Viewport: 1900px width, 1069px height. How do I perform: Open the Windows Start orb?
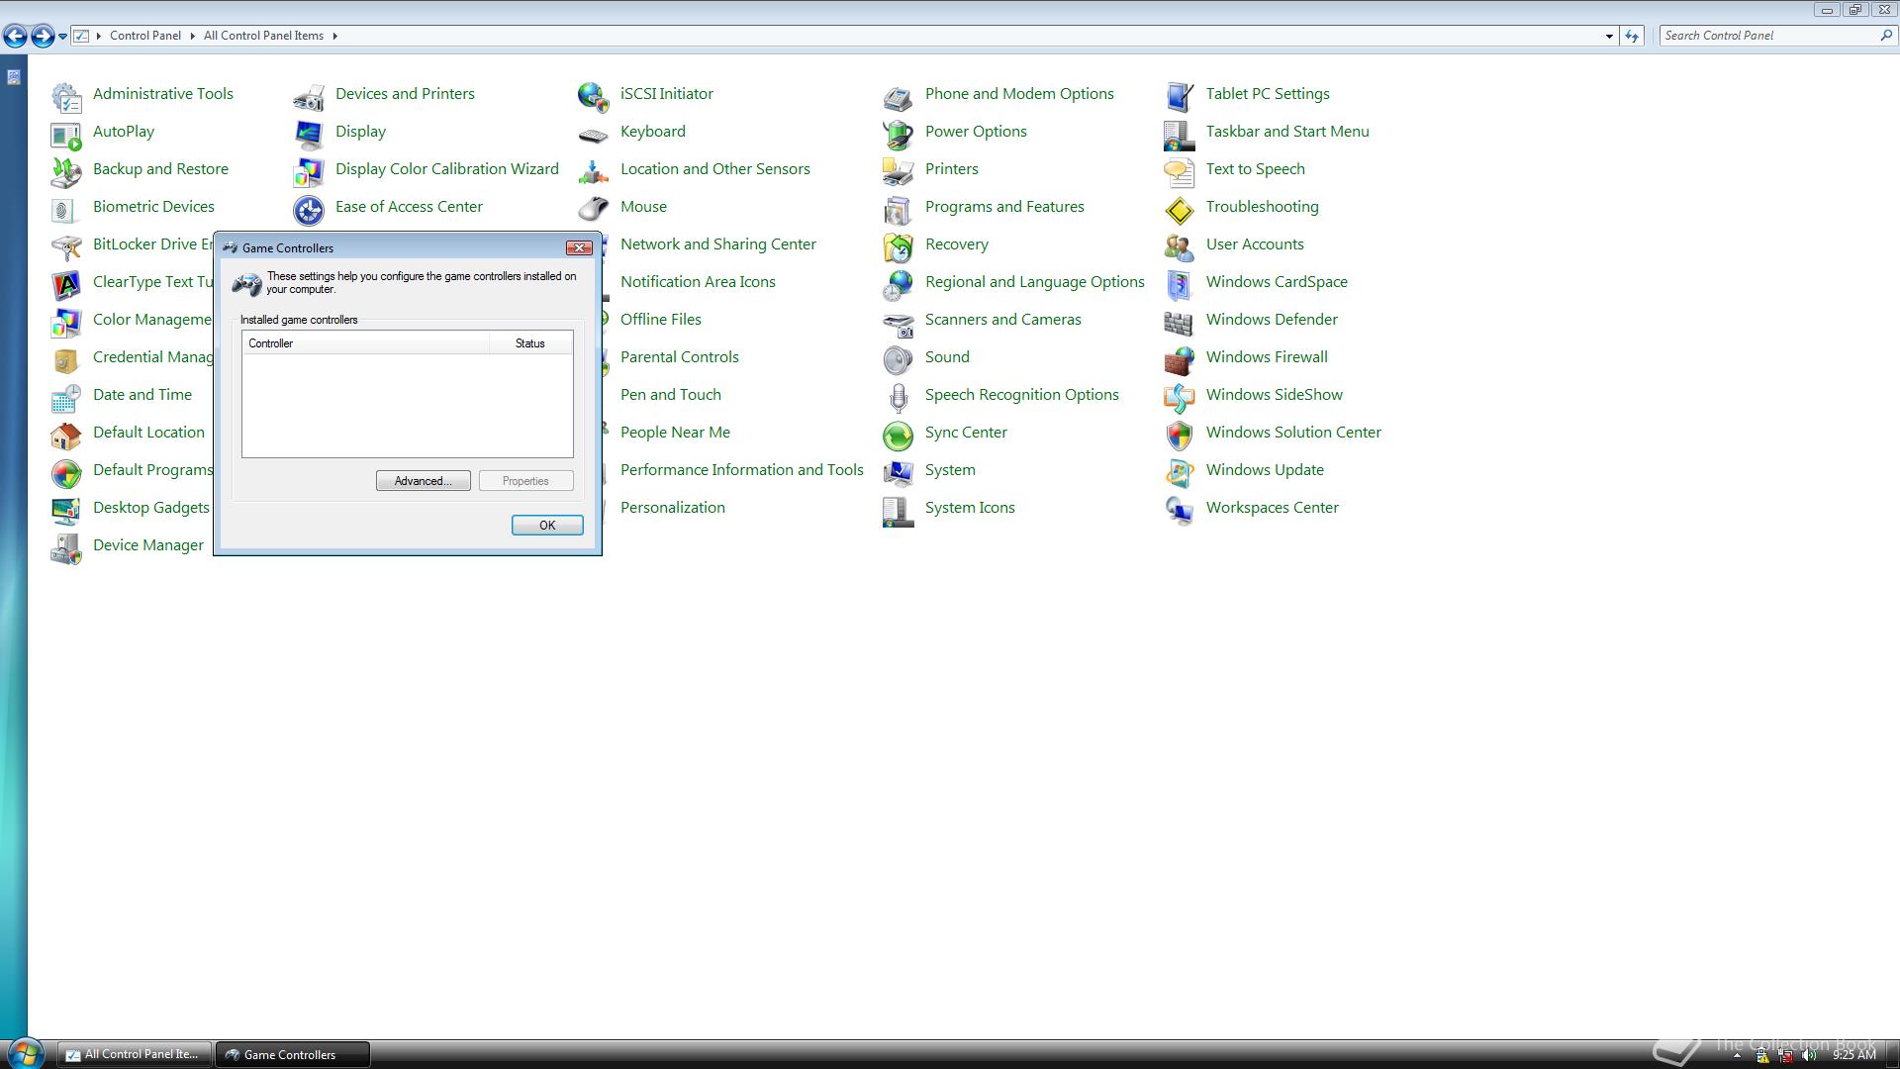26,1053
